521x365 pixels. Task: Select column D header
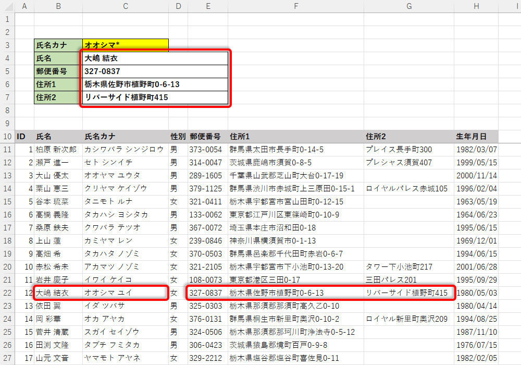(178, 6)
